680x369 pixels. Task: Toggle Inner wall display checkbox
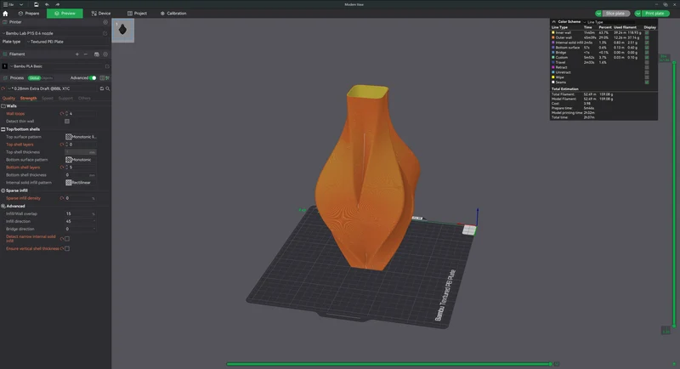(x=647, y=32)
